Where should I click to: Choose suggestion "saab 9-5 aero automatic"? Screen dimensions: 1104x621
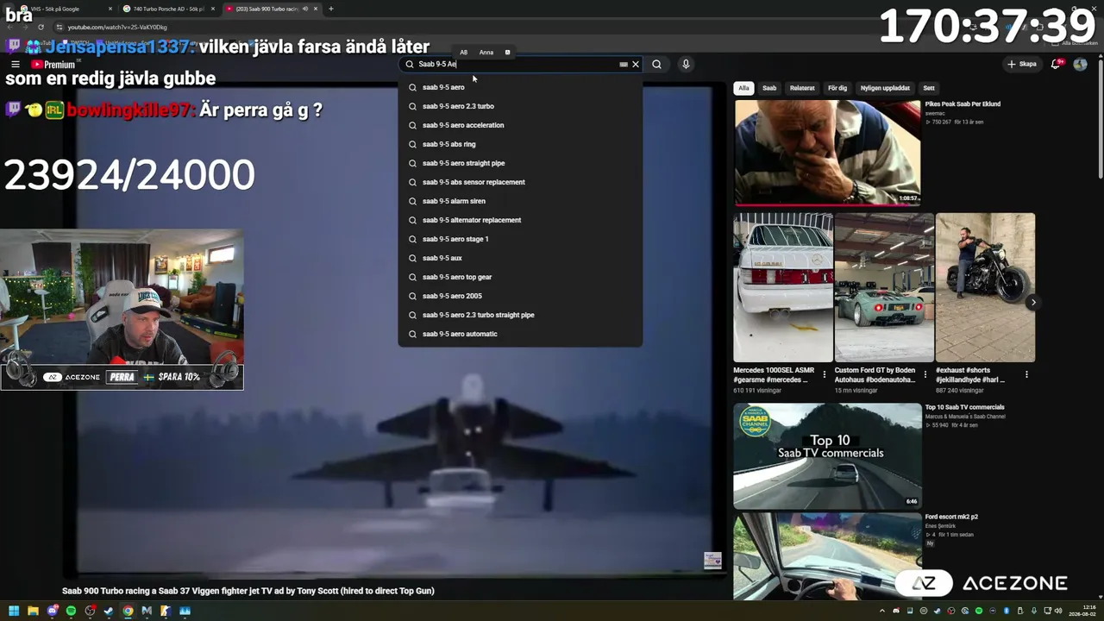[x=520, y=334]
